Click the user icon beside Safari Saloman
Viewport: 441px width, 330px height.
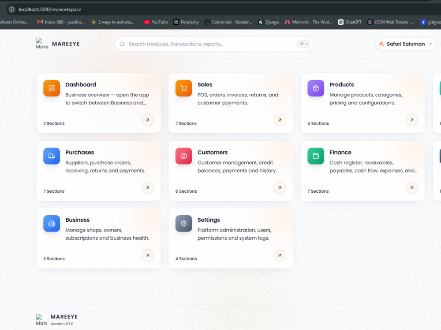[x=381, y=44]
